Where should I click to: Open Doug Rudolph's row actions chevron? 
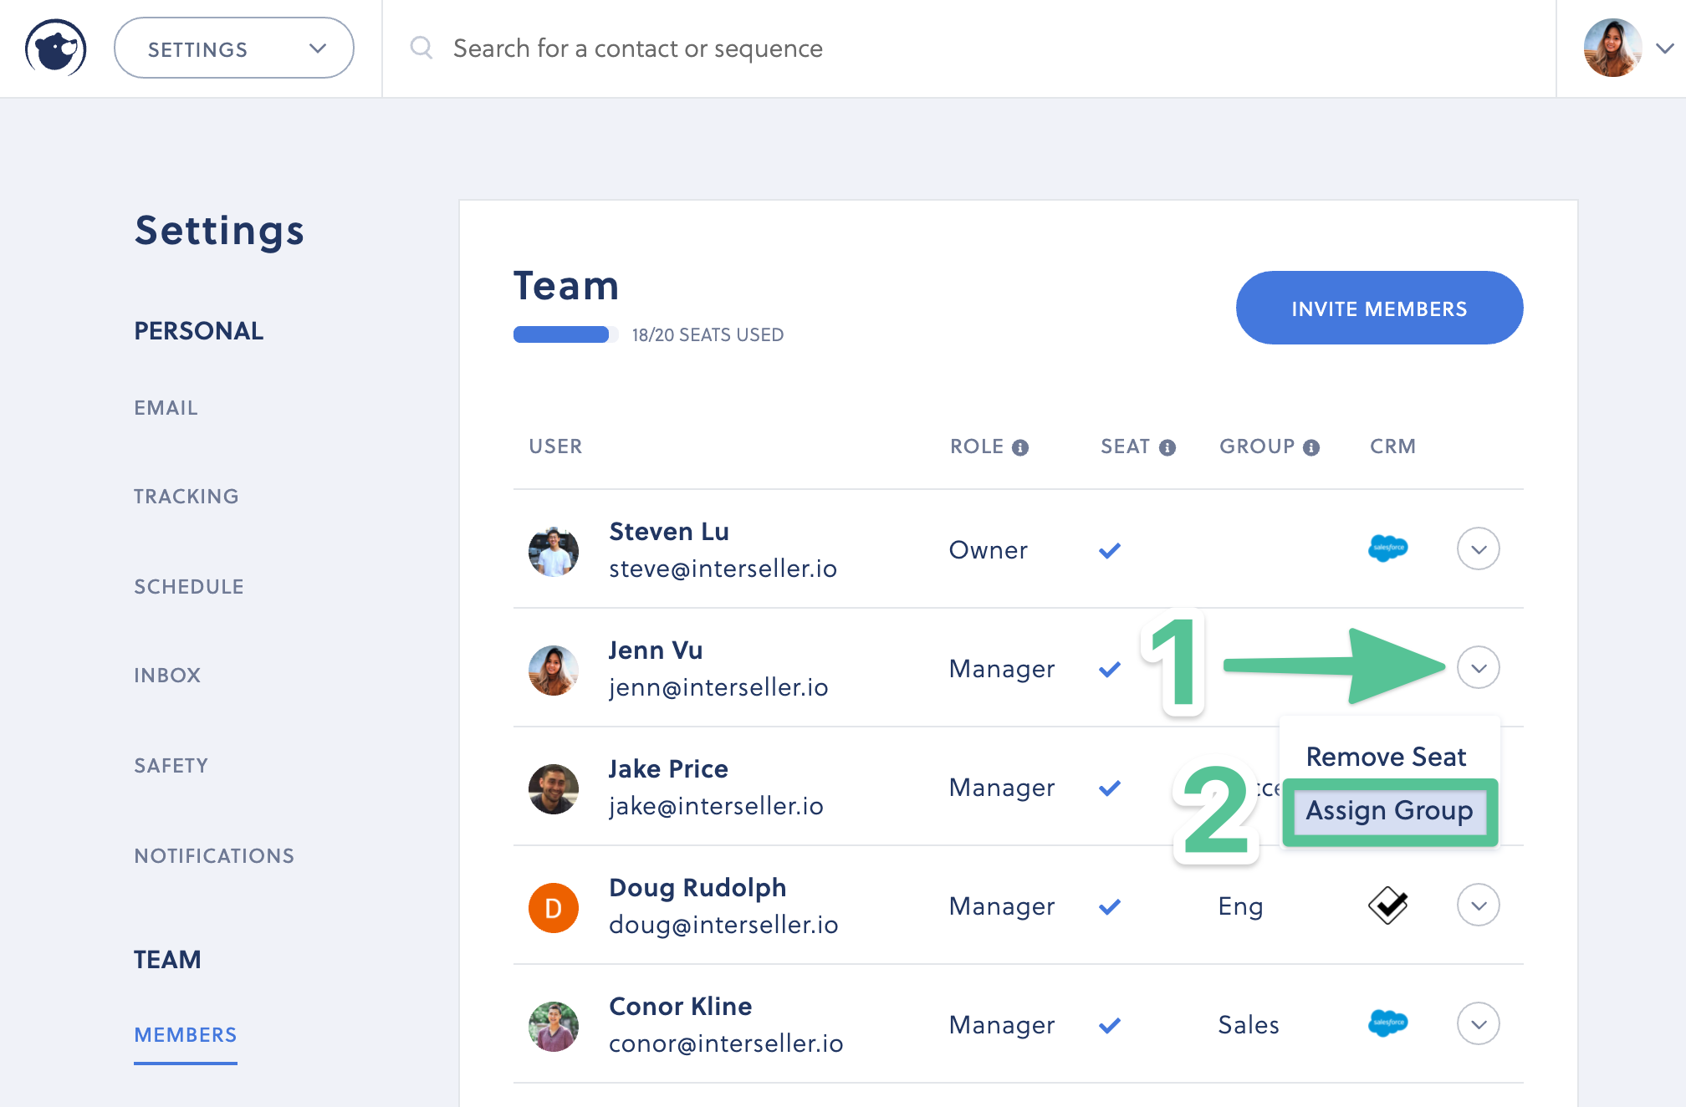1478,905
